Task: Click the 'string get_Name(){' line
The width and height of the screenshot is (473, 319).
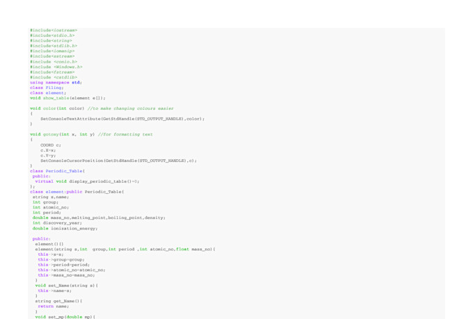Action: [58, 301]
